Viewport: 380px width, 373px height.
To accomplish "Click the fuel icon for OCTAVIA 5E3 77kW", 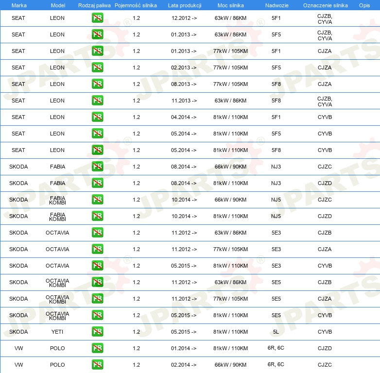I will (x=97, y=249).
